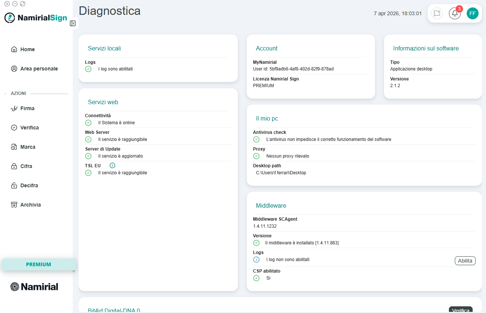The image size is (486, 313).
Task: Click the TSL EU info icon
Action: click(112, 165)
